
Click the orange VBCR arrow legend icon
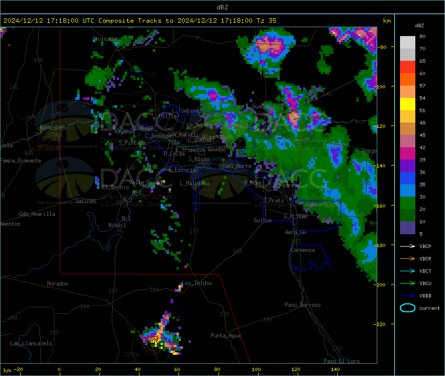point(407,258)
